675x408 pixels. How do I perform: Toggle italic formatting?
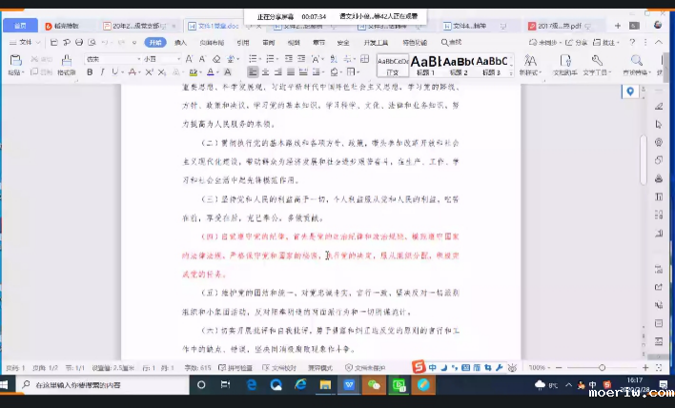[x=102, y=71]
